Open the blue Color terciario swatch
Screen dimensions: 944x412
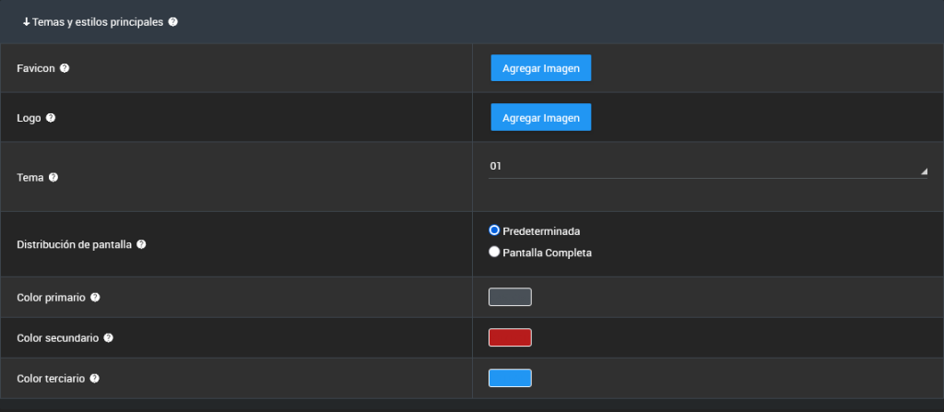510,378
